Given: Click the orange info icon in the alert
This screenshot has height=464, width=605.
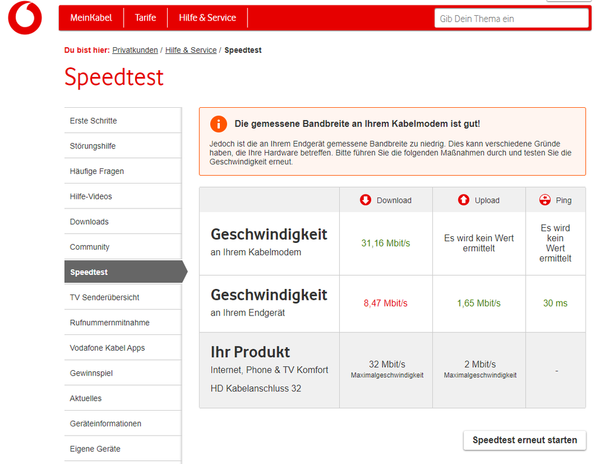Looking at the screenshot, I should tap(219, 124).
